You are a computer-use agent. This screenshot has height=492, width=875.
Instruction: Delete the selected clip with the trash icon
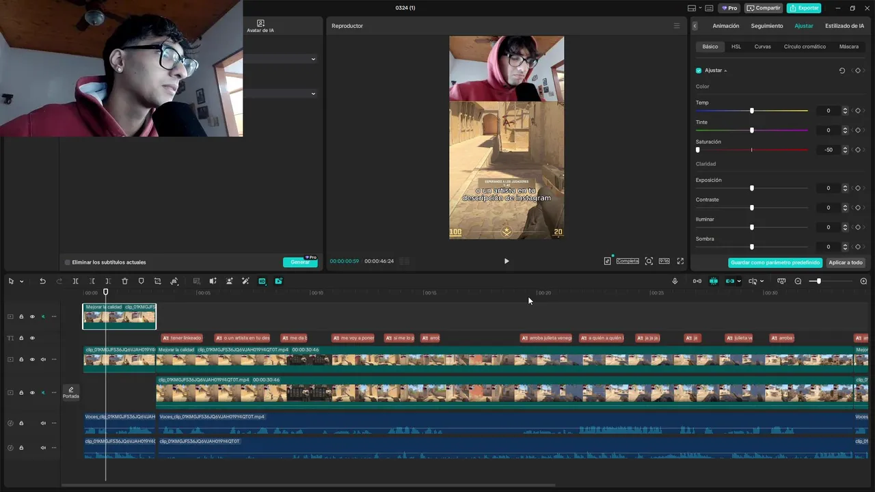click(x=124, y=281)
